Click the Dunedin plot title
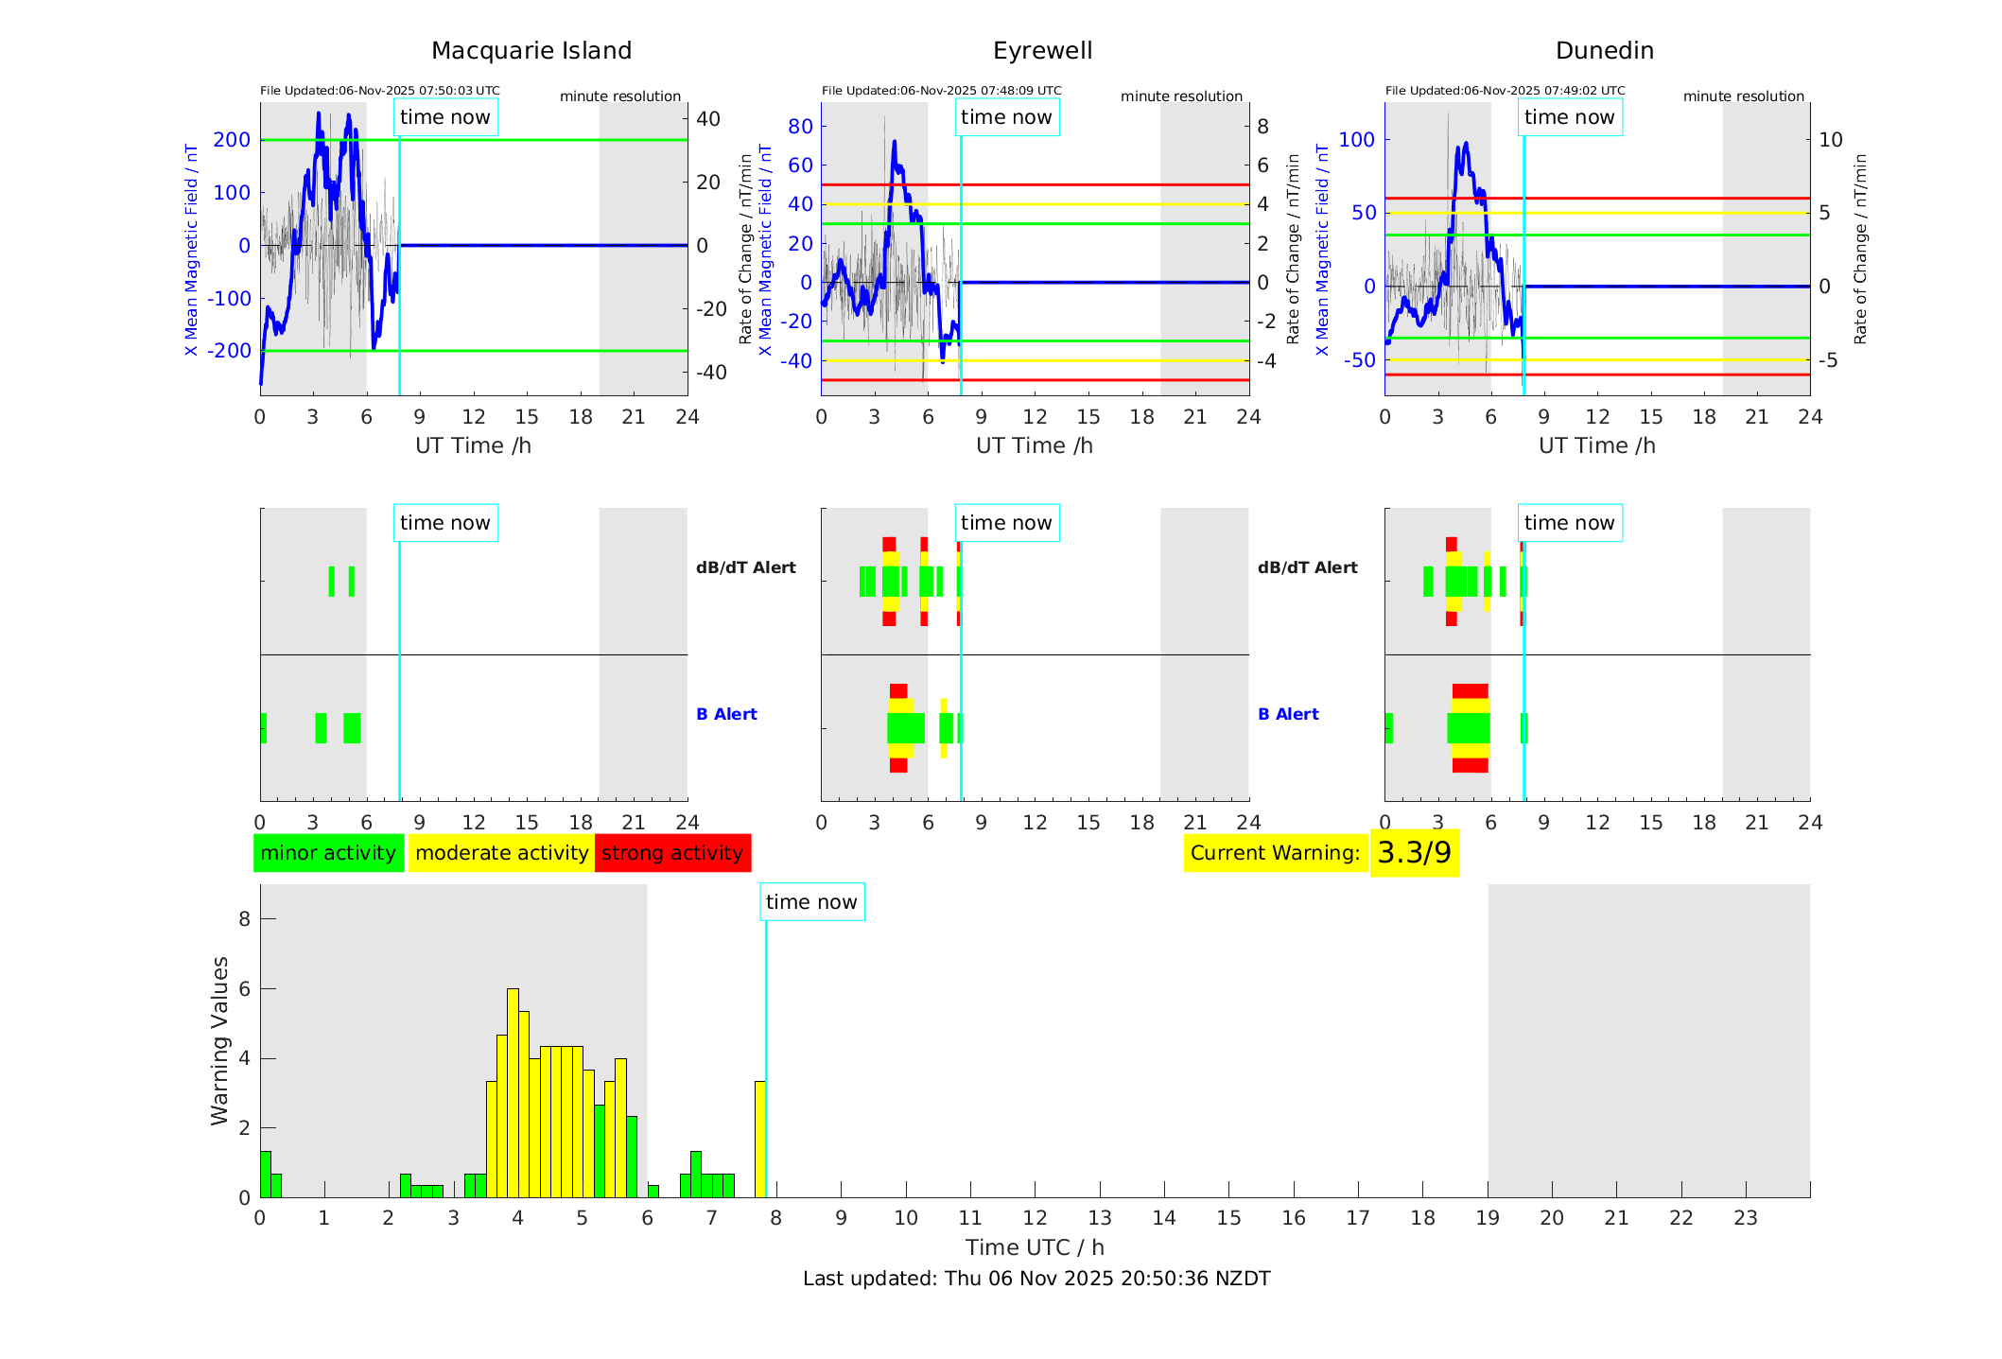The height and width of the screenshot is (1359, 2002). tap(1604, 51)
